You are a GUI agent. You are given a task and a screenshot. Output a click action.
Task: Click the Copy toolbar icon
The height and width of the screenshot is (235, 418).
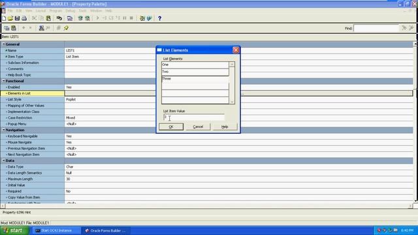(x=41, y=18)
